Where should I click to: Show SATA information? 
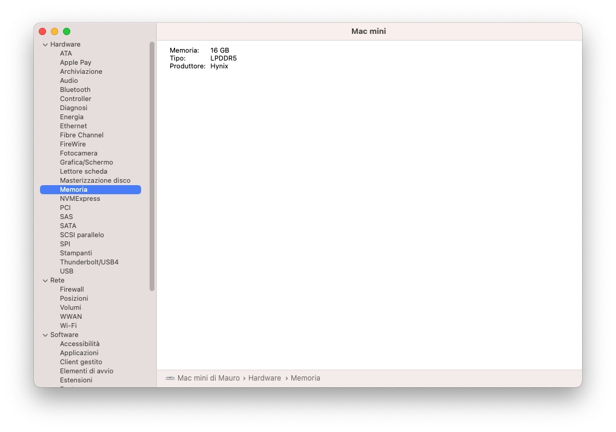68,226
